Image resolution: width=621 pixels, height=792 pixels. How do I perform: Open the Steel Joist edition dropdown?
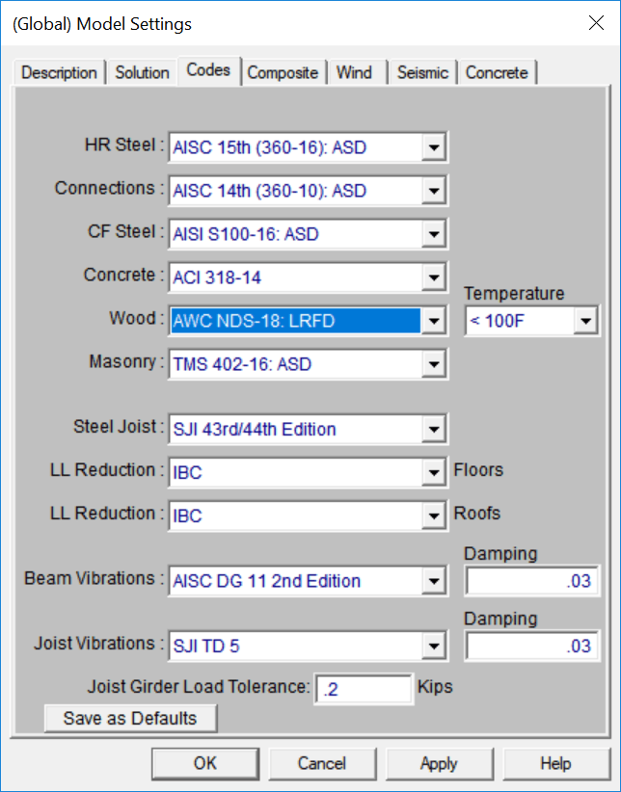pos(433,430)
